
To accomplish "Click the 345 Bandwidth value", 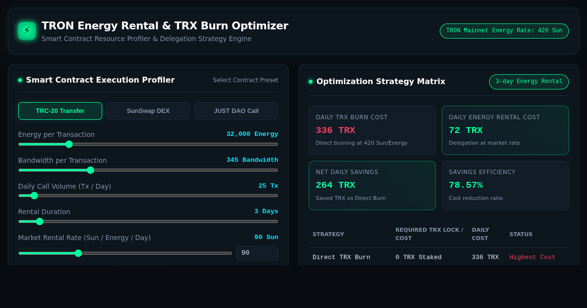I will [252, 160].
